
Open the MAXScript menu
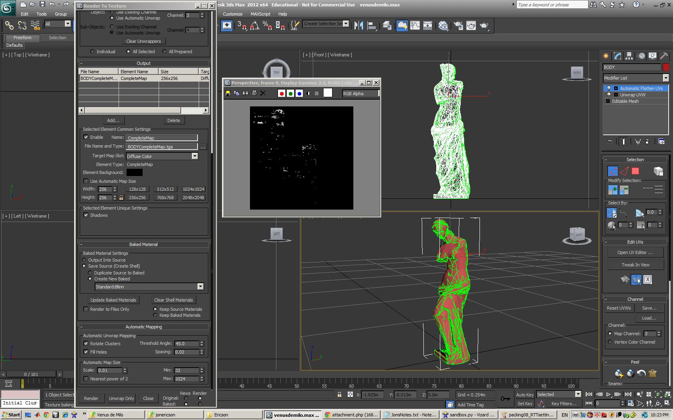click(260, 14)
